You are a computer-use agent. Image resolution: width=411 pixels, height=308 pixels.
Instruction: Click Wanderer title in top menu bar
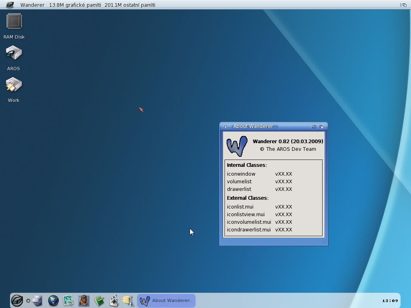32,5
